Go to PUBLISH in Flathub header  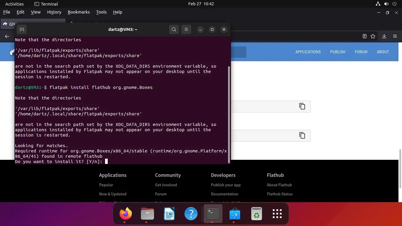[x=338, y=52]
